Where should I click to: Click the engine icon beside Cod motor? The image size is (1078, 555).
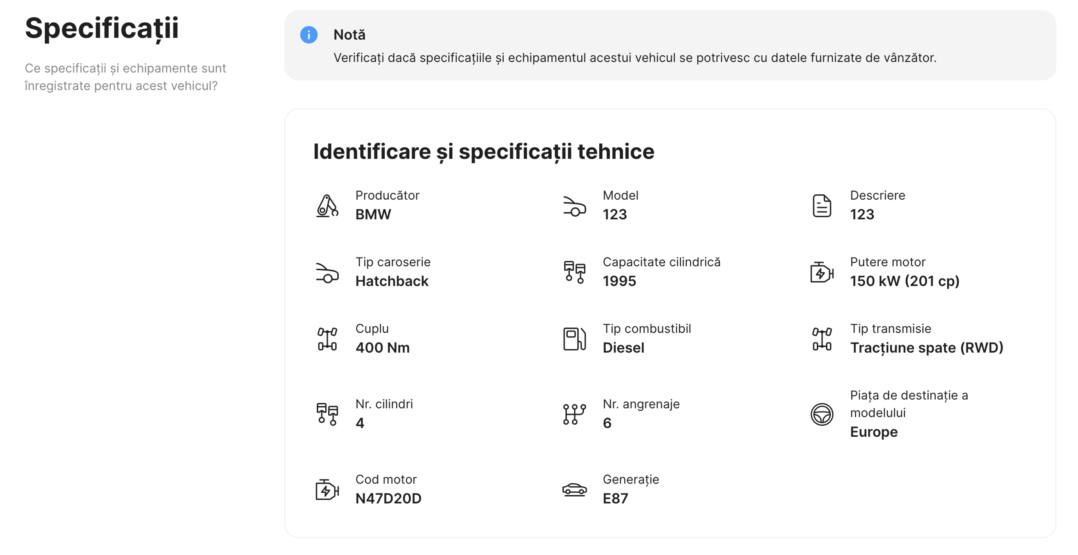point(327,489)
